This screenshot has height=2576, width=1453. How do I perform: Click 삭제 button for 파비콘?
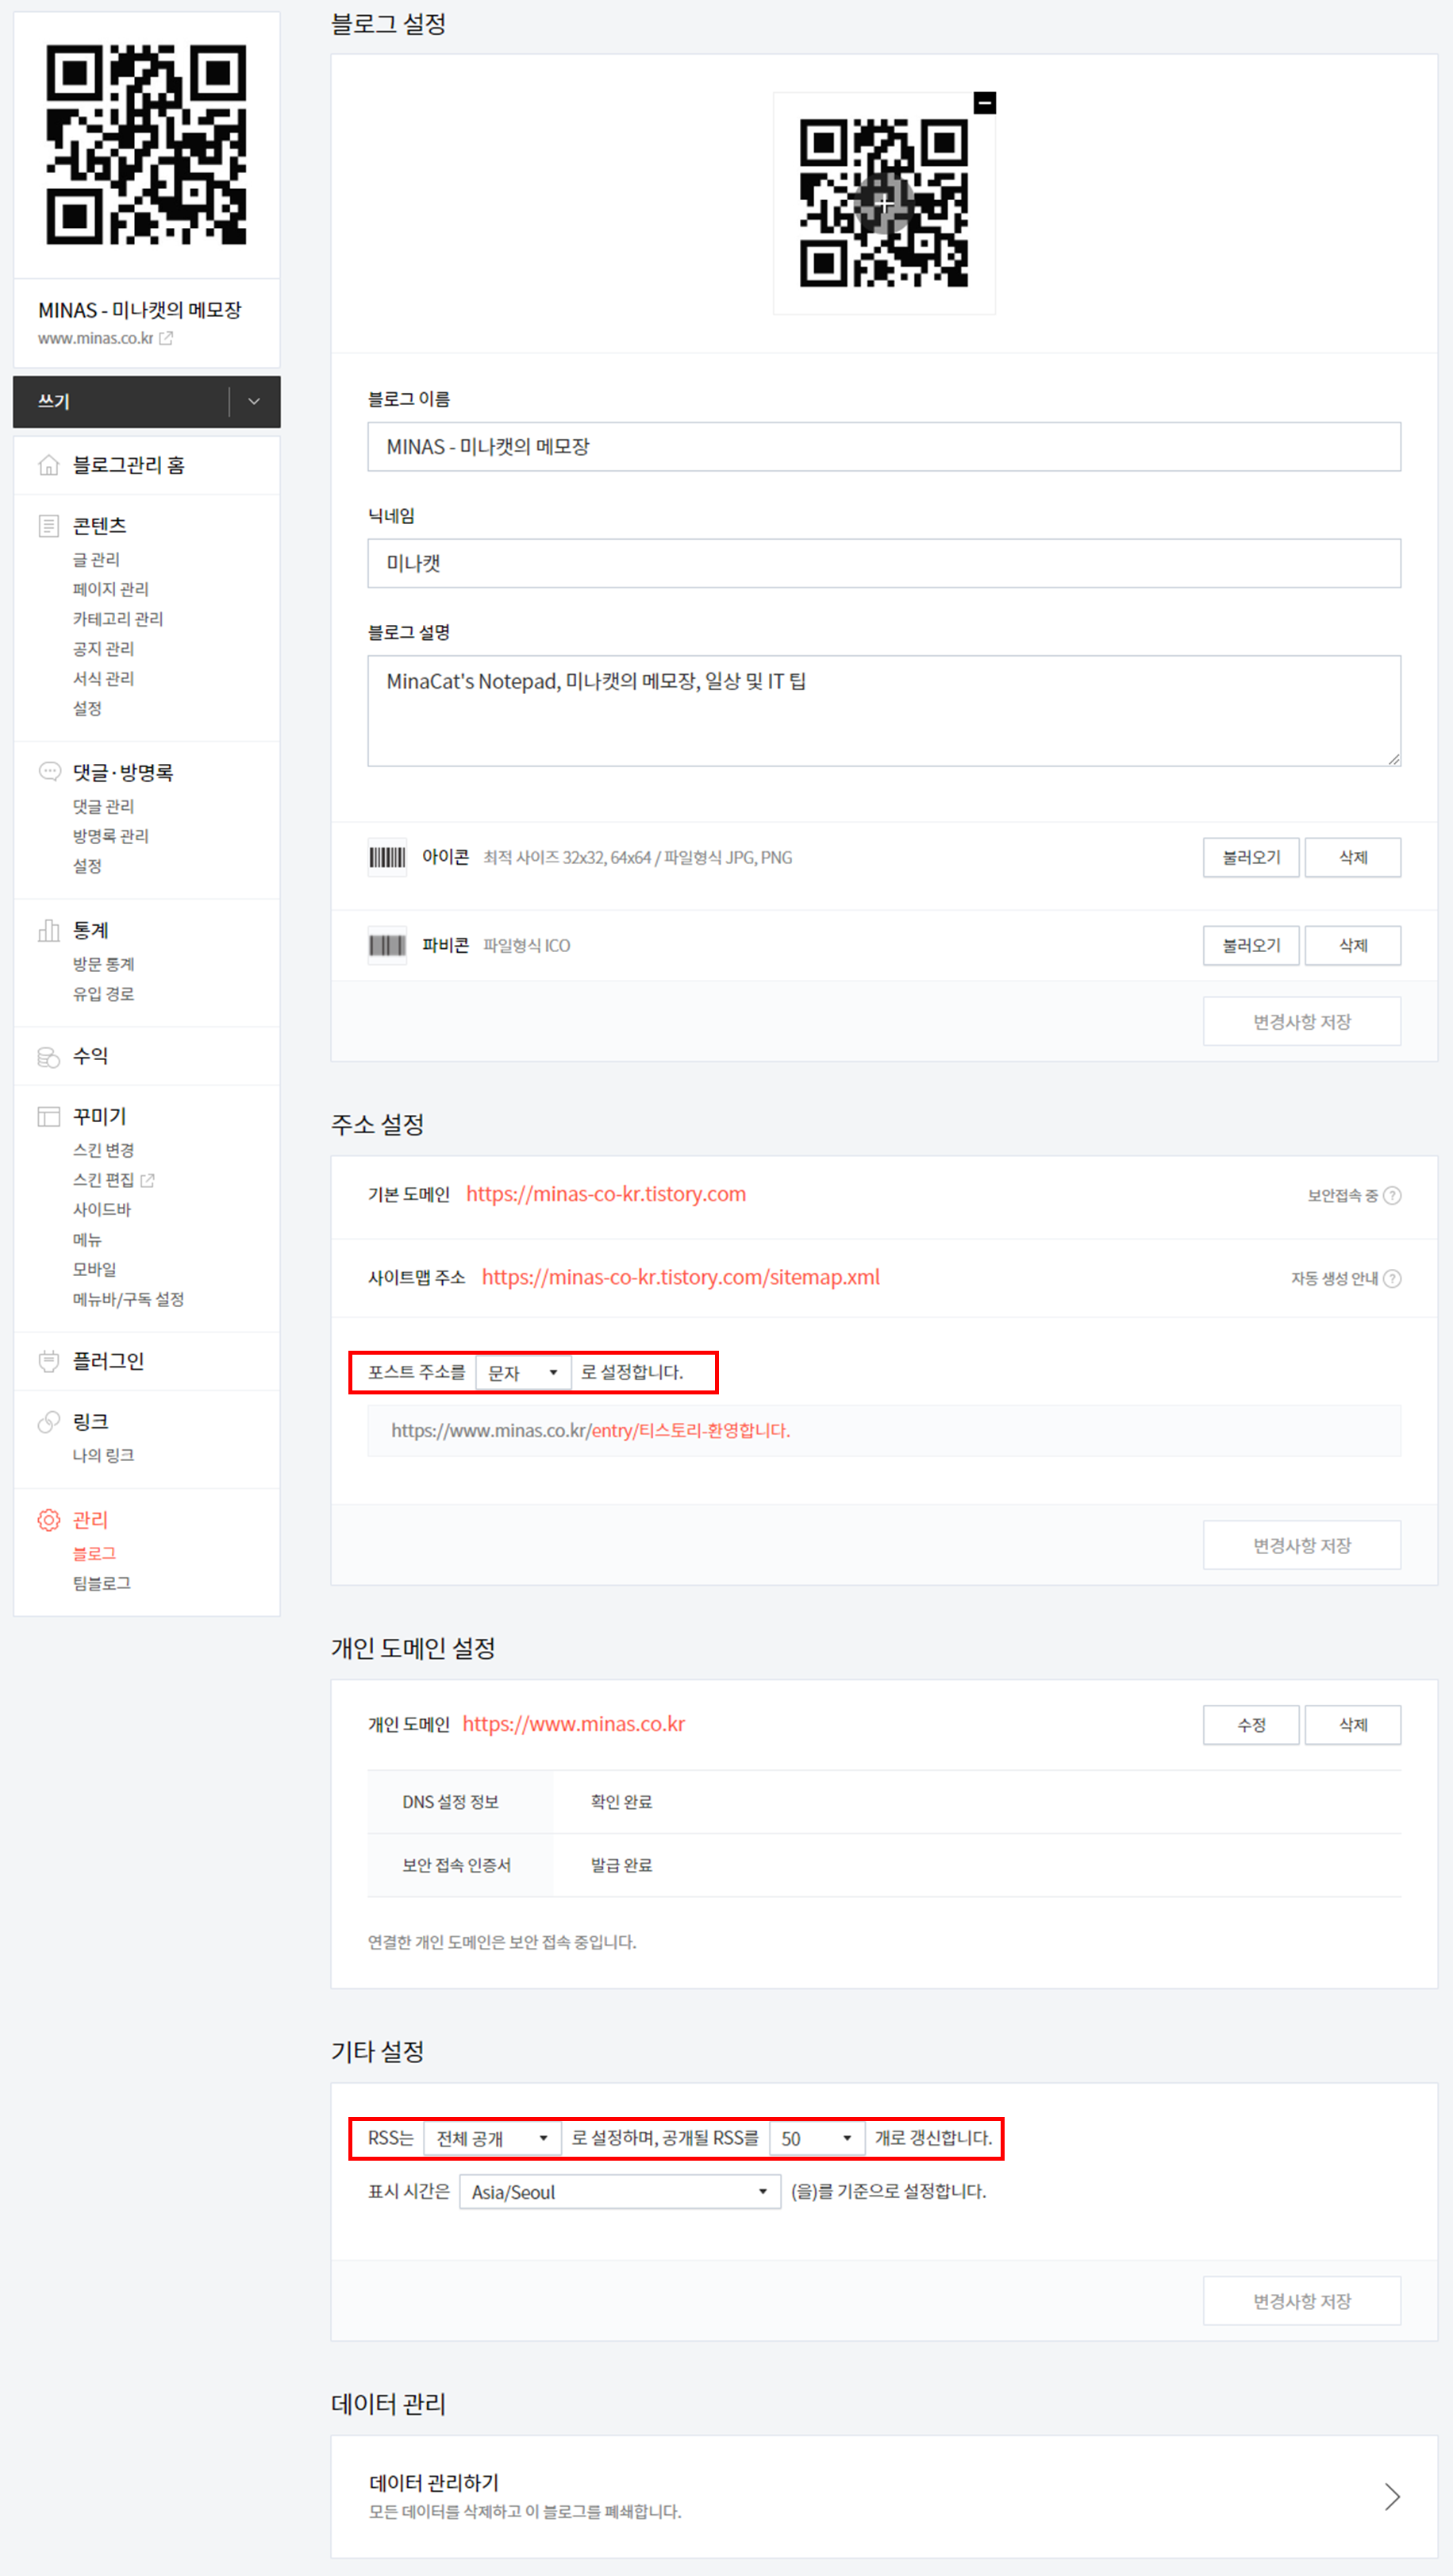tap(1353, 945)
